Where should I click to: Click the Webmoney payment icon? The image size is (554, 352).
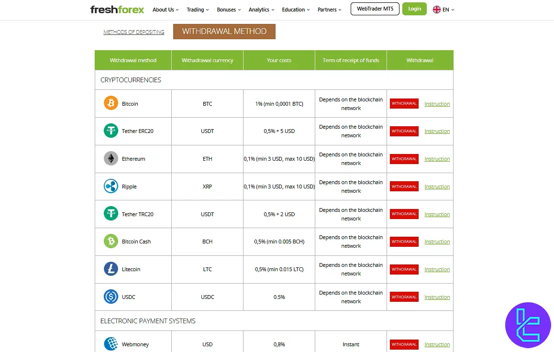pos(111,344)
